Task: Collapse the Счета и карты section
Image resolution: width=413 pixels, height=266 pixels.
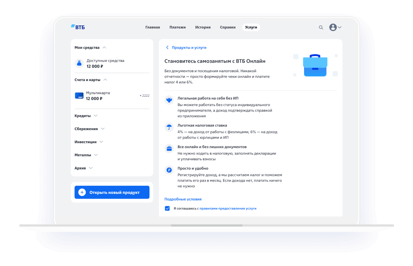Action: pyautogui.click(x=105, y=80)
